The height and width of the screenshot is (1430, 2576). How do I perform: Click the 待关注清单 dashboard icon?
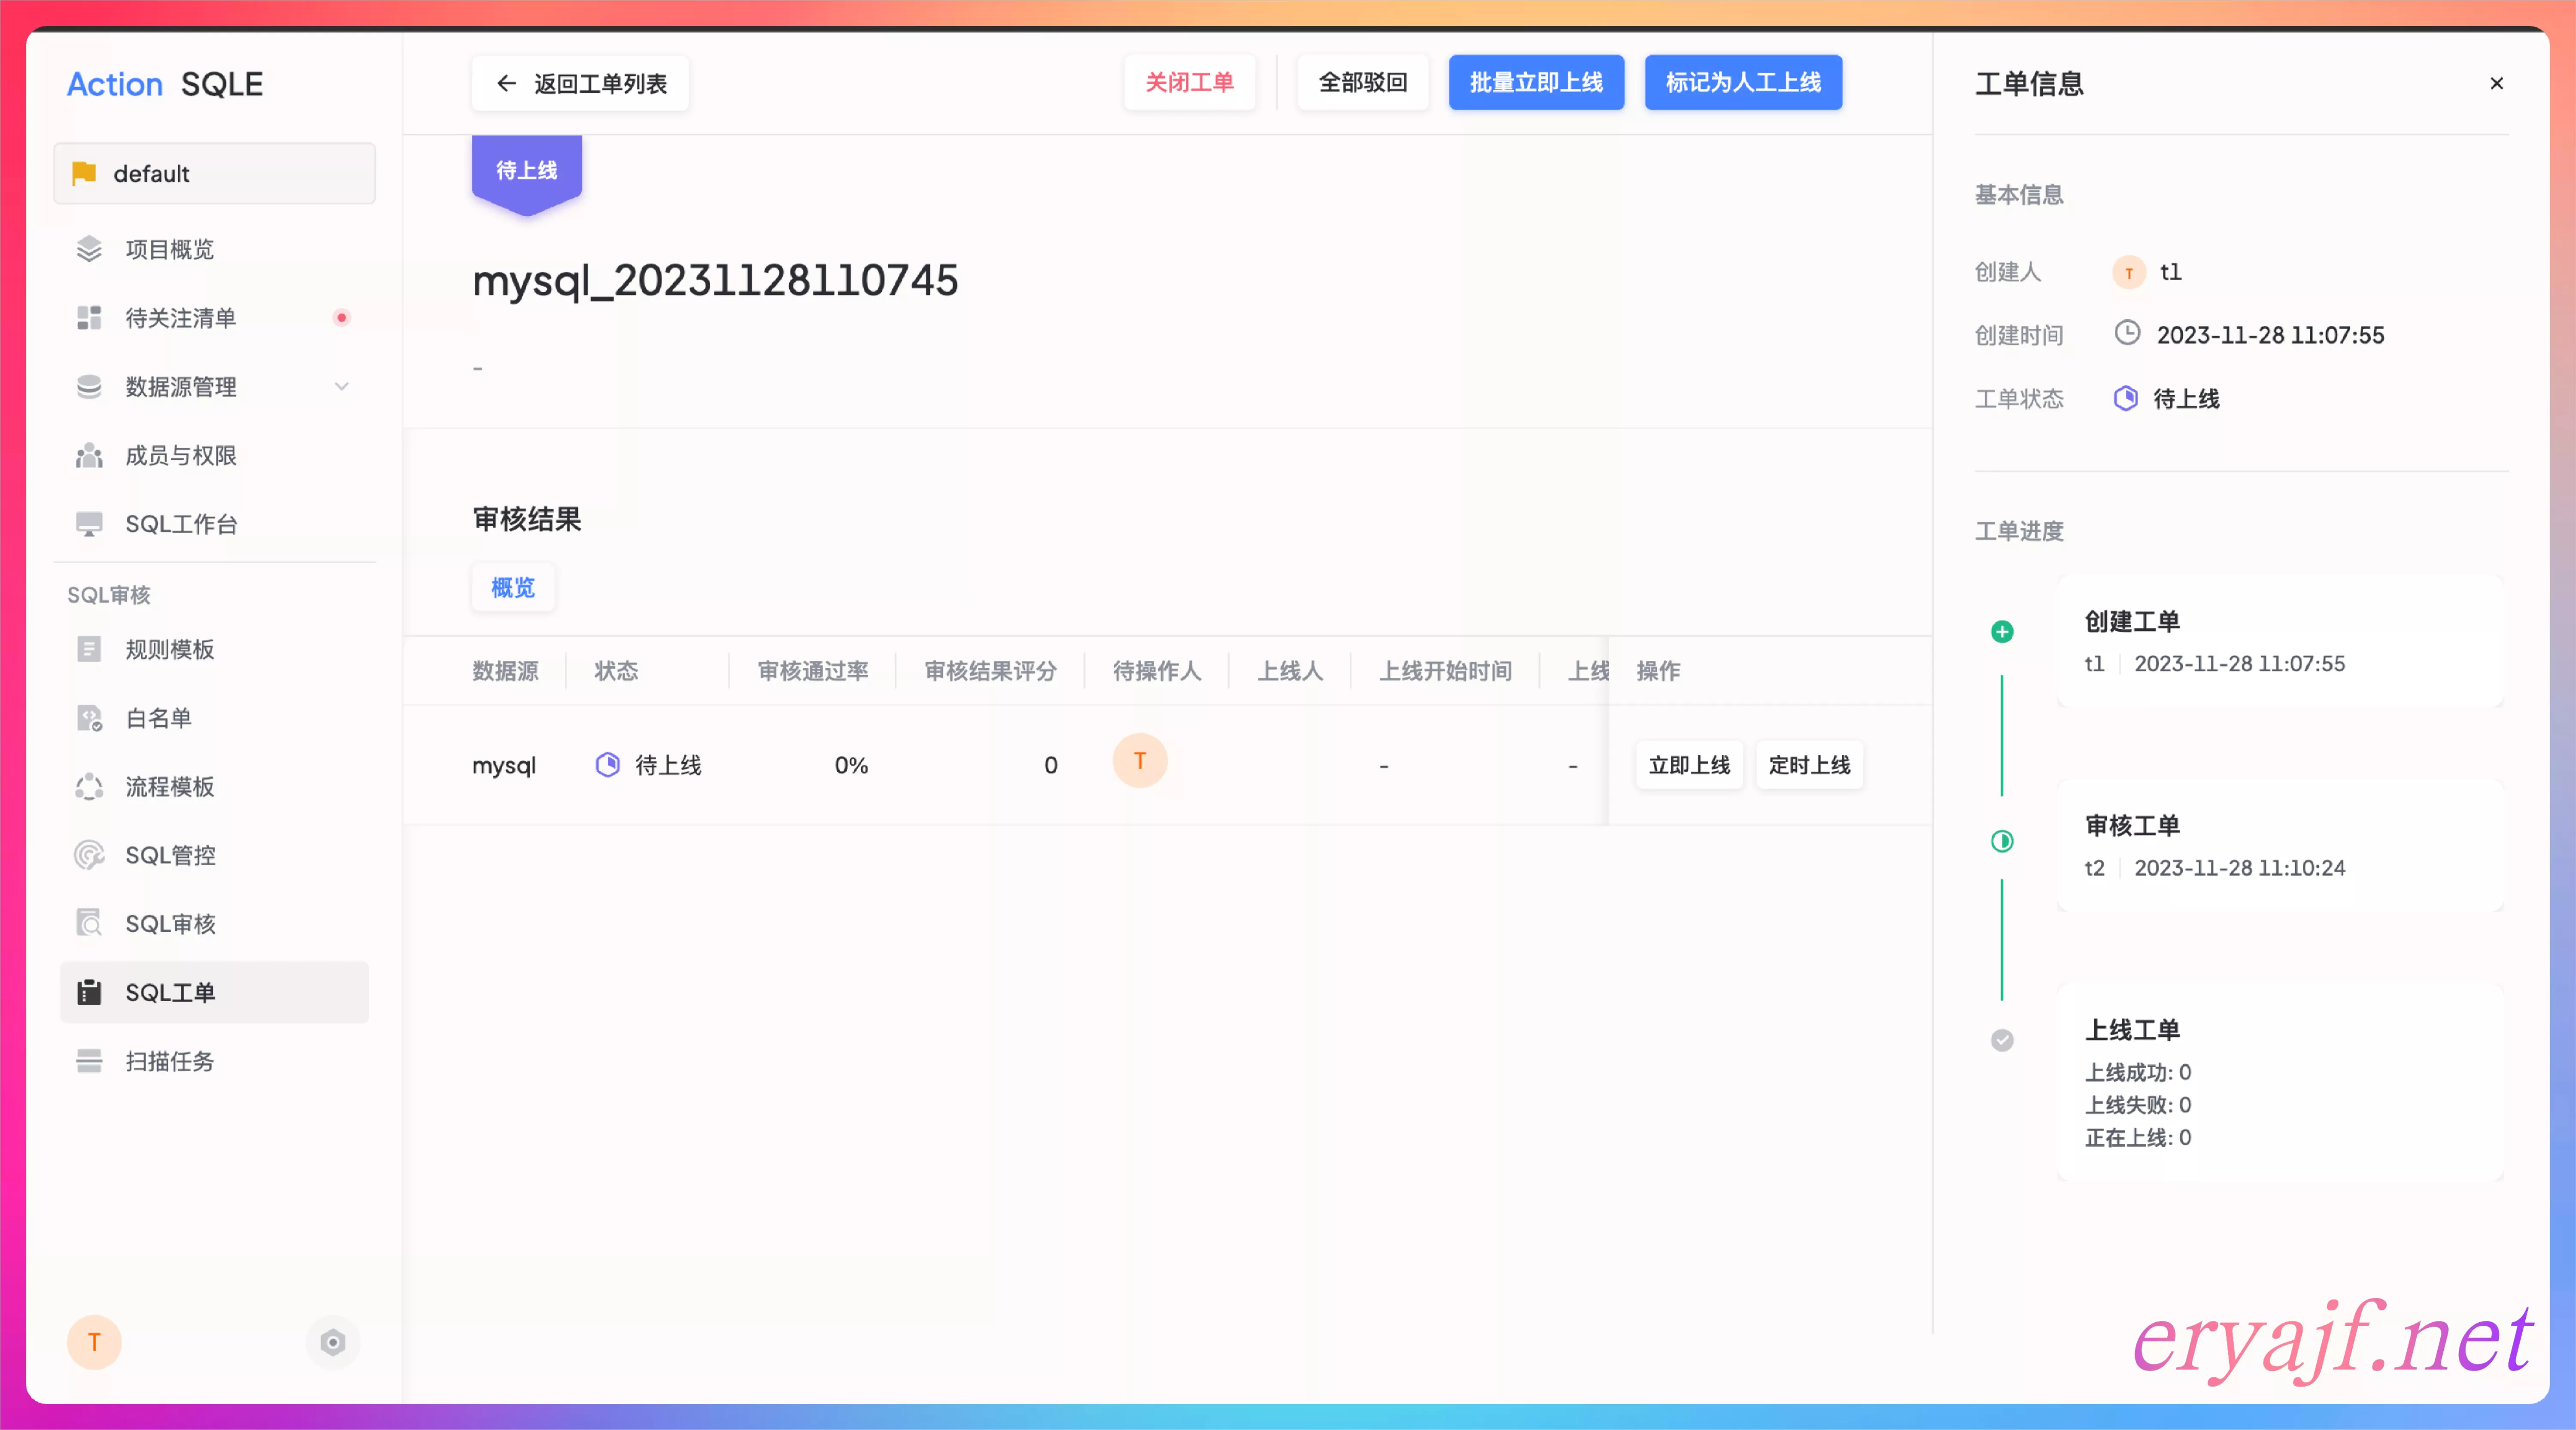click(89, 318)
